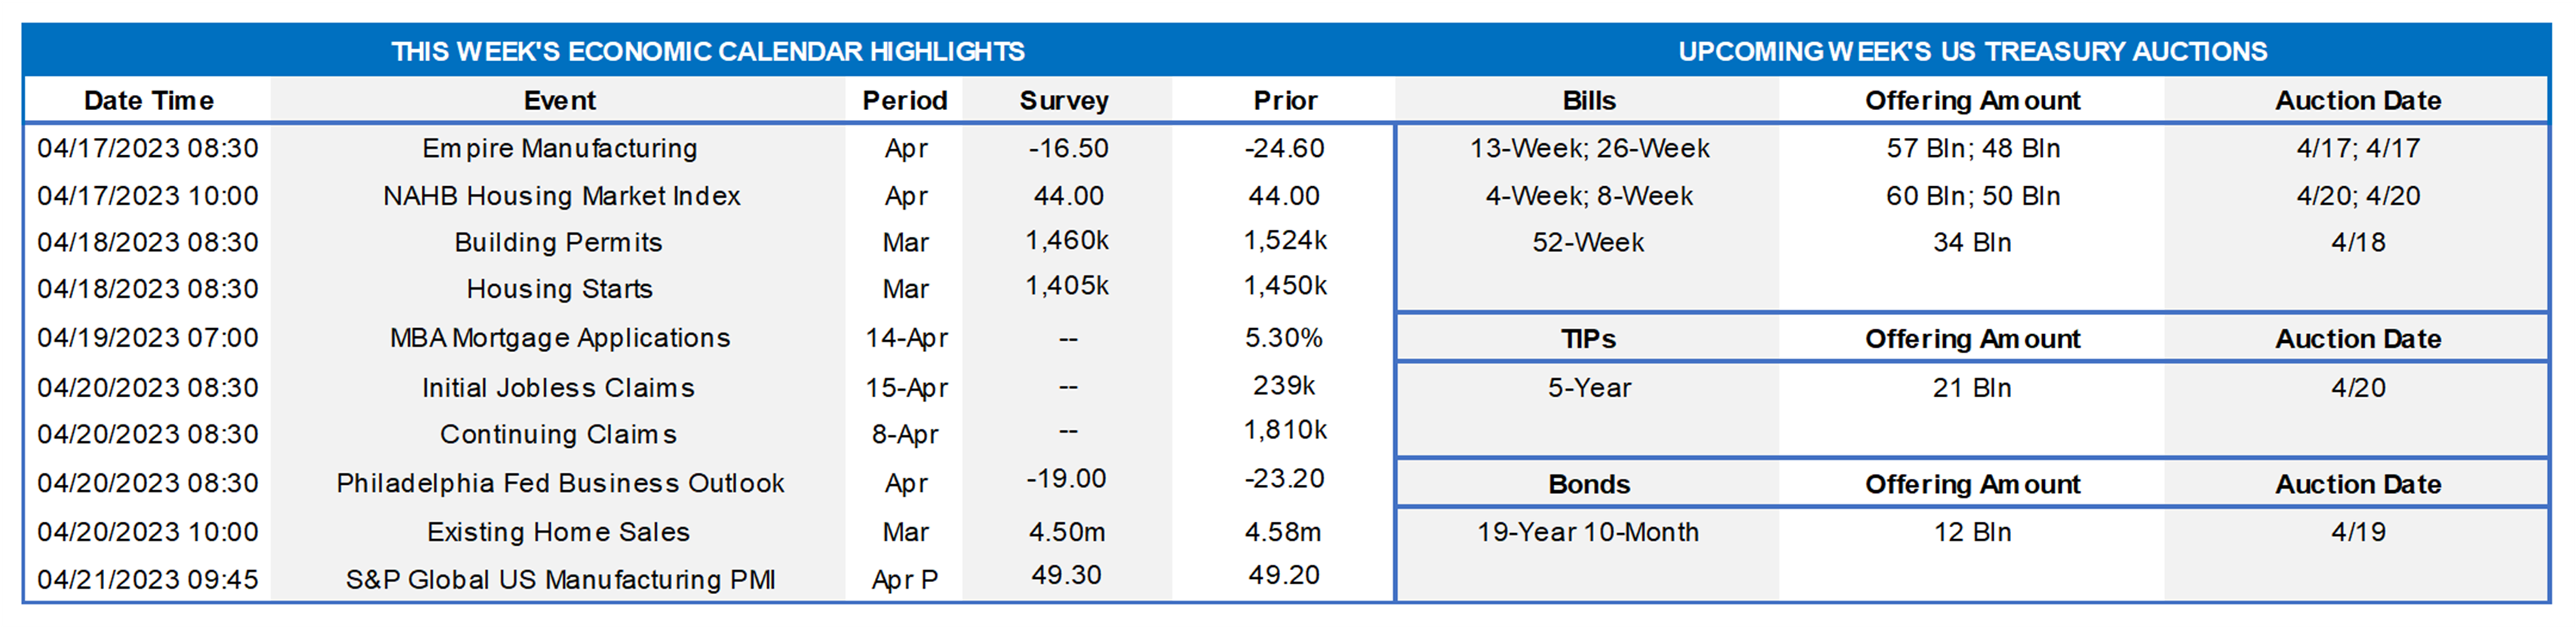The height and width of the screenshot is (628, 2576).
Task: Select the NAHB Housing Market Index row
Action: pos(561,196)
